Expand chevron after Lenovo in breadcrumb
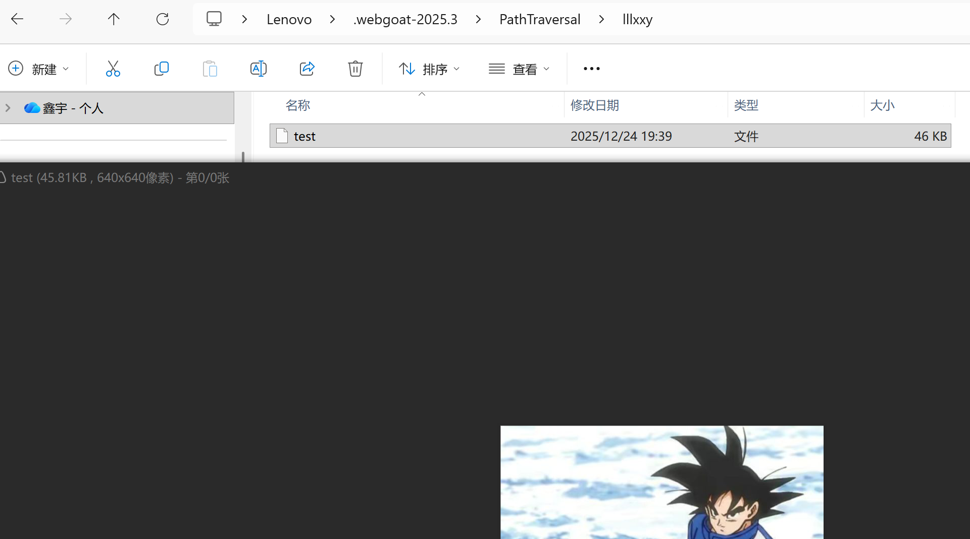The image size is (970, 539). click(332, 19)
